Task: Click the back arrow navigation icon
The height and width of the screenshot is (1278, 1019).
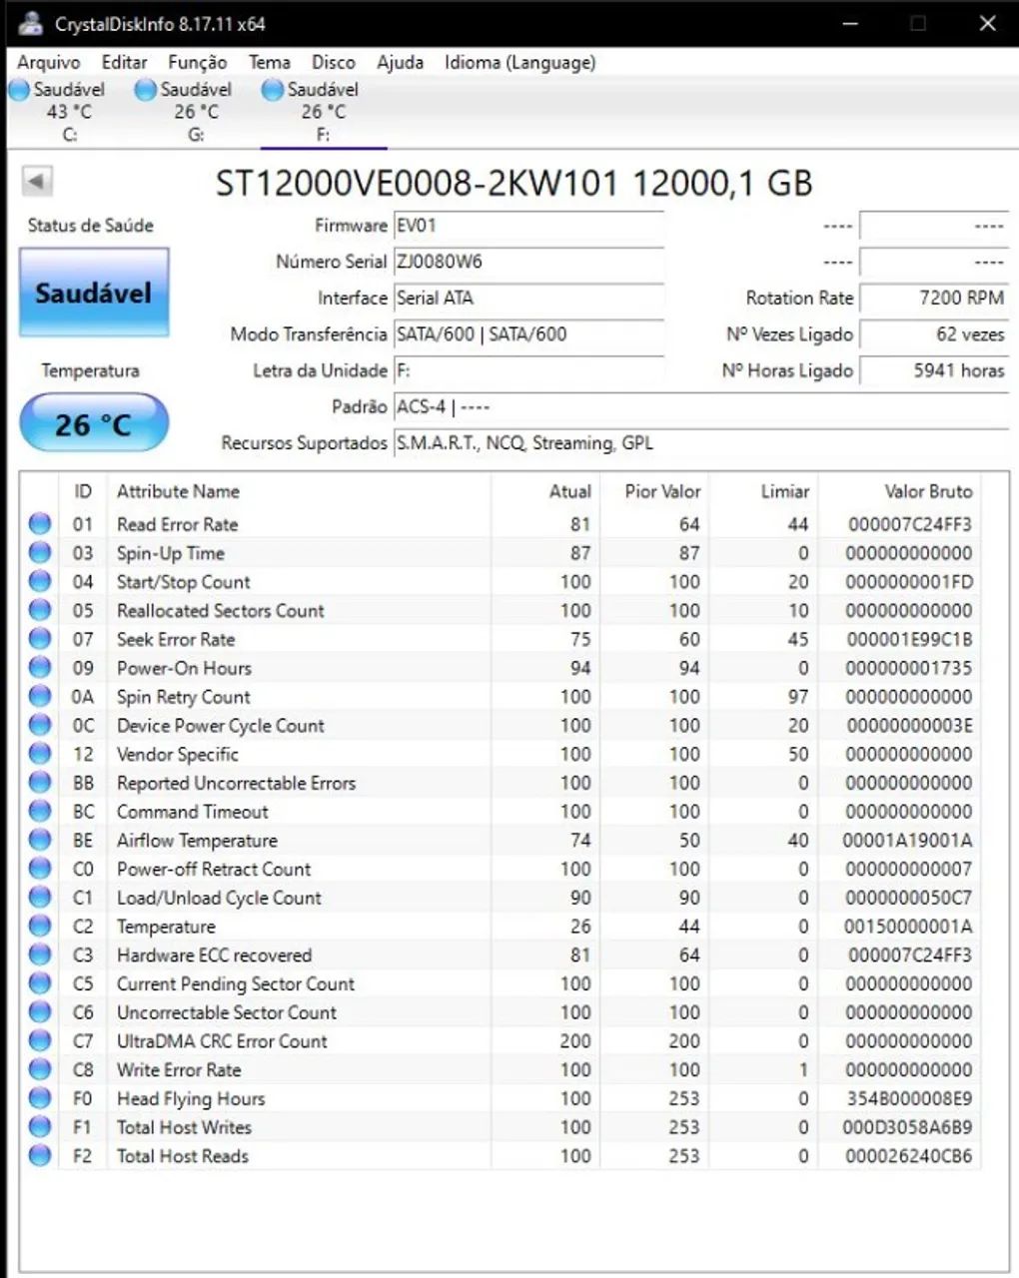Action: pyautogui.click(x=36, y=182)
